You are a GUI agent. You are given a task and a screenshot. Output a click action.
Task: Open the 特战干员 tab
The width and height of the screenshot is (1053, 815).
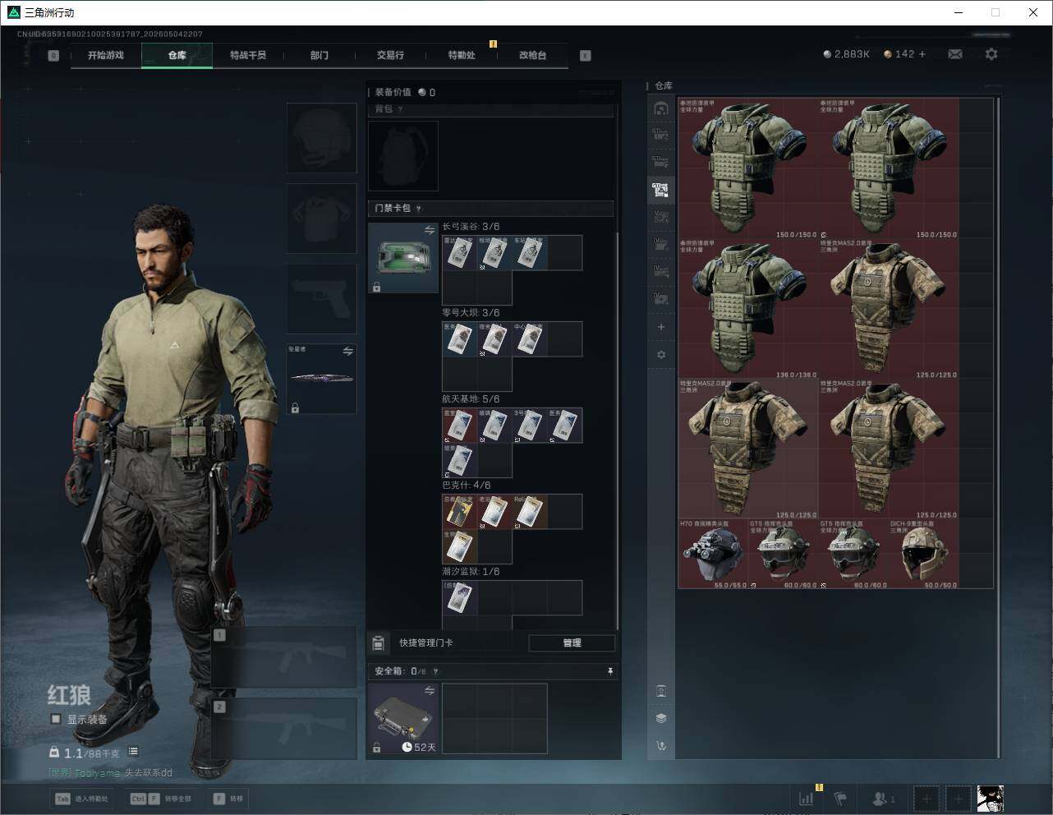click(248, 55)
